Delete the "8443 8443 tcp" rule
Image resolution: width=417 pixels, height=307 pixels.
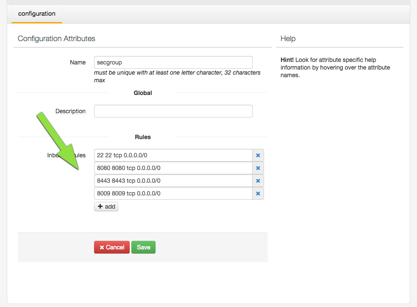pos(258,181)
